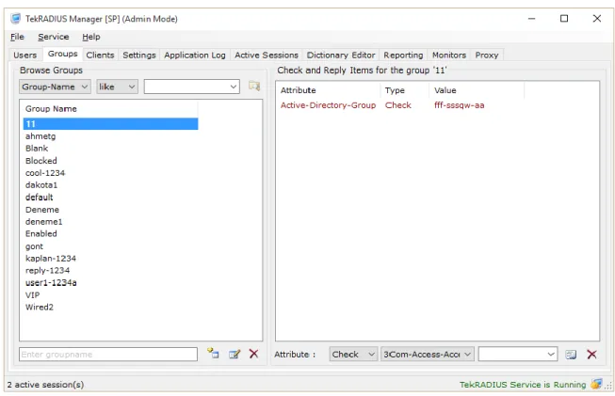615x396 pixels.
Task: Select the 'reply-1234' group
Action: tap(110, 271)
